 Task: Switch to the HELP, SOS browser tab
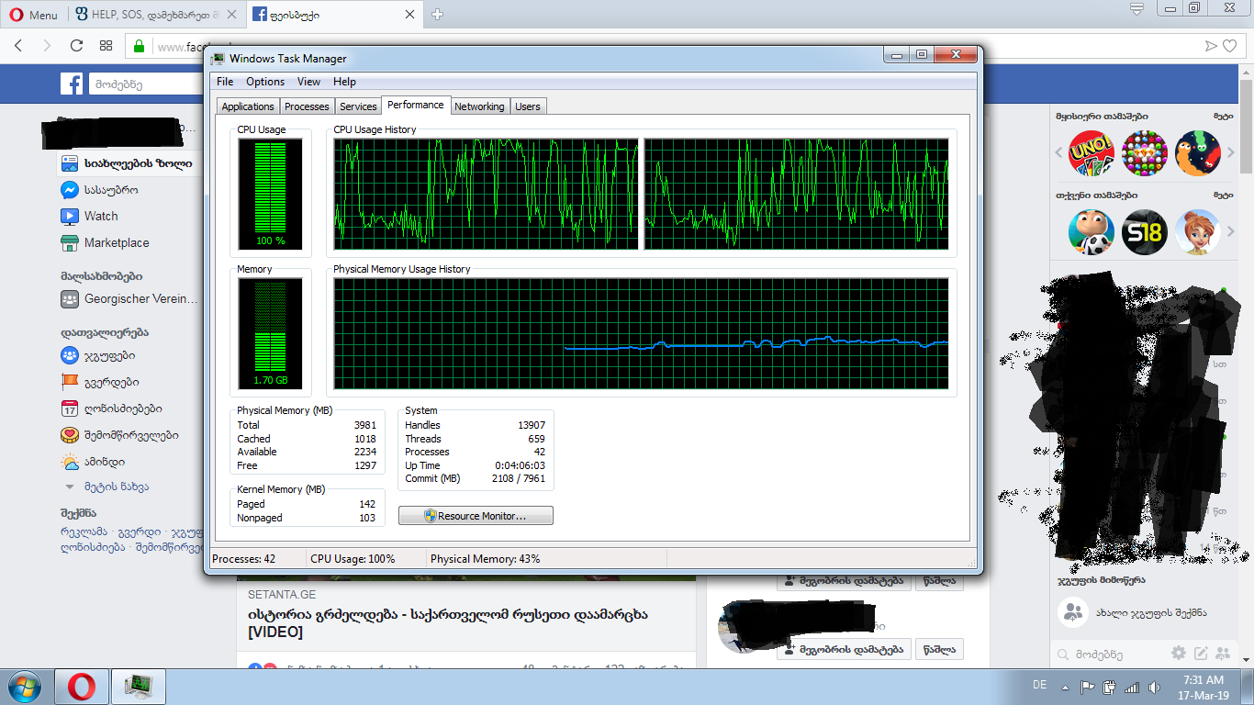[x=154, y=15]
